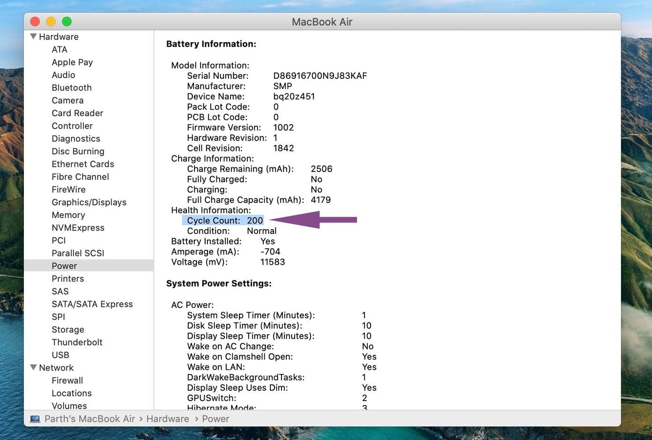Open Printers in the sidebar

click(x=68, y=278)
